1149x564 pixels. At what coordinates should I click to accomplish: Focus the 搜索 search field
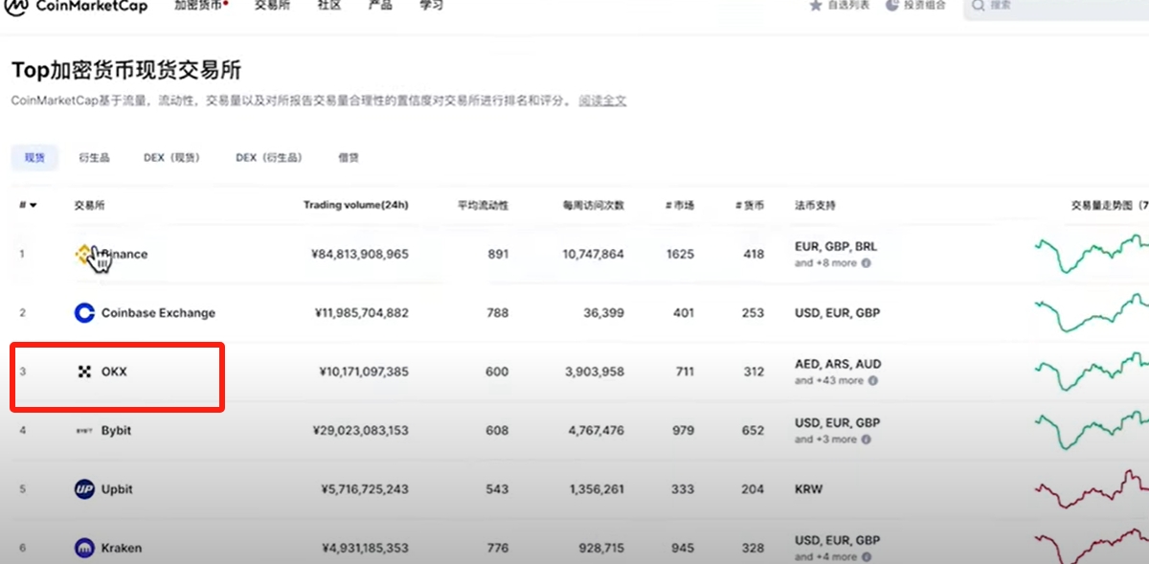click(1055, 5)
